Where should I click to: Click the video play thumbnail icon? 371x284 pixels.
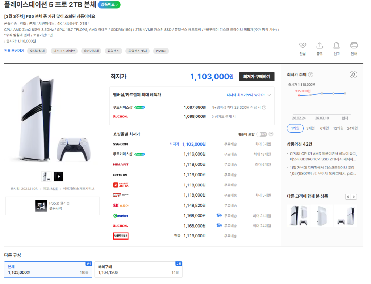[x=58, y=176]
